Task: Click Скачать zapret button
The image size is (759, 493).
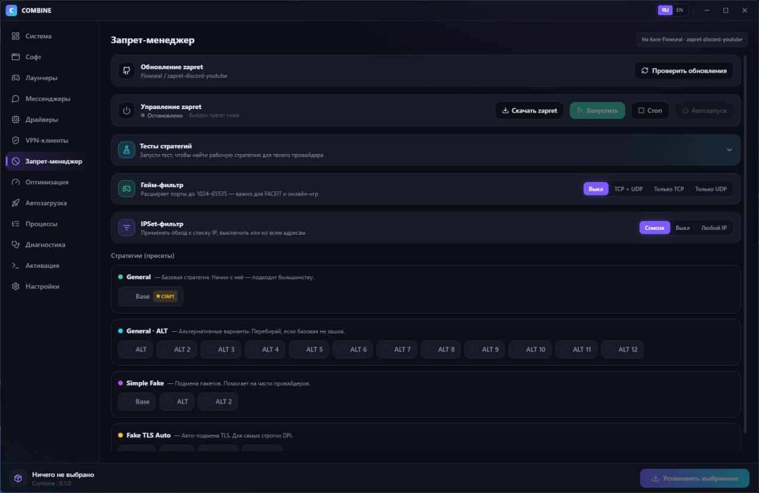Action: pos(530,111)
